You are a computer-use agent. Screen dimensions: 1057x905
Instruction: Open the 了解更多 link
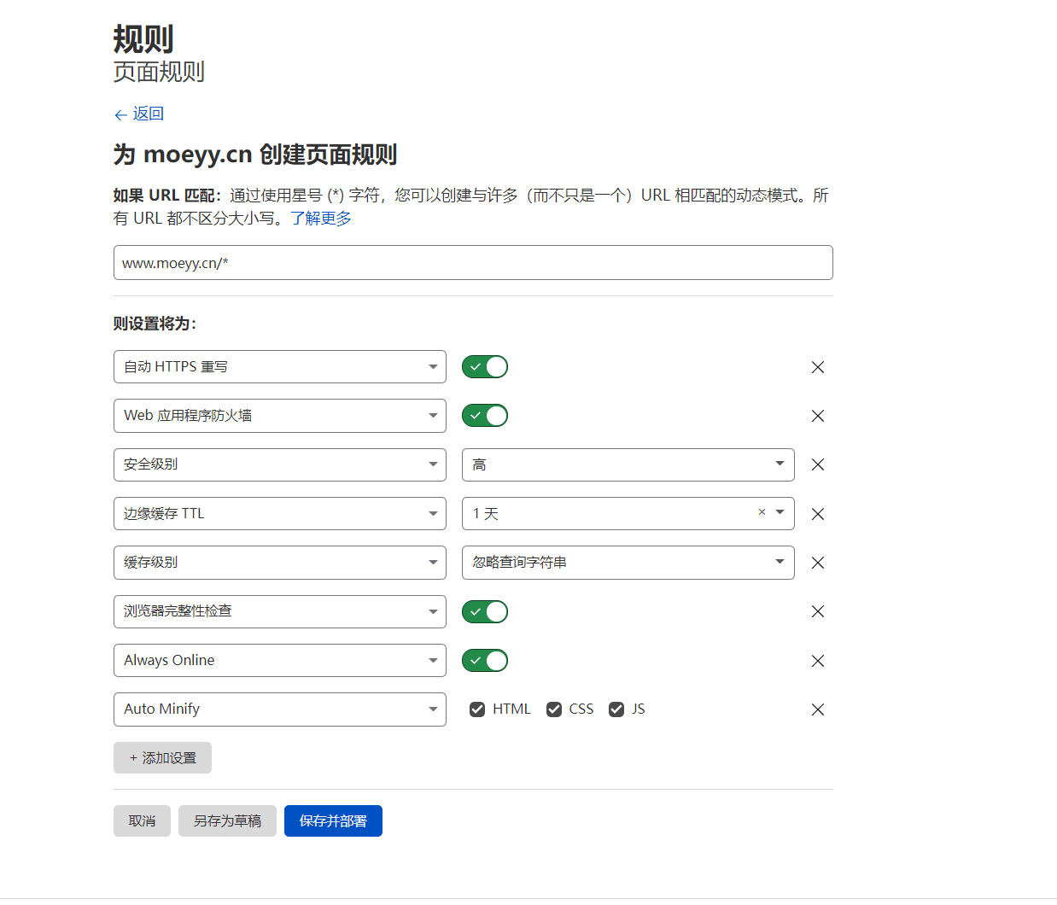(x=321, y=219)
